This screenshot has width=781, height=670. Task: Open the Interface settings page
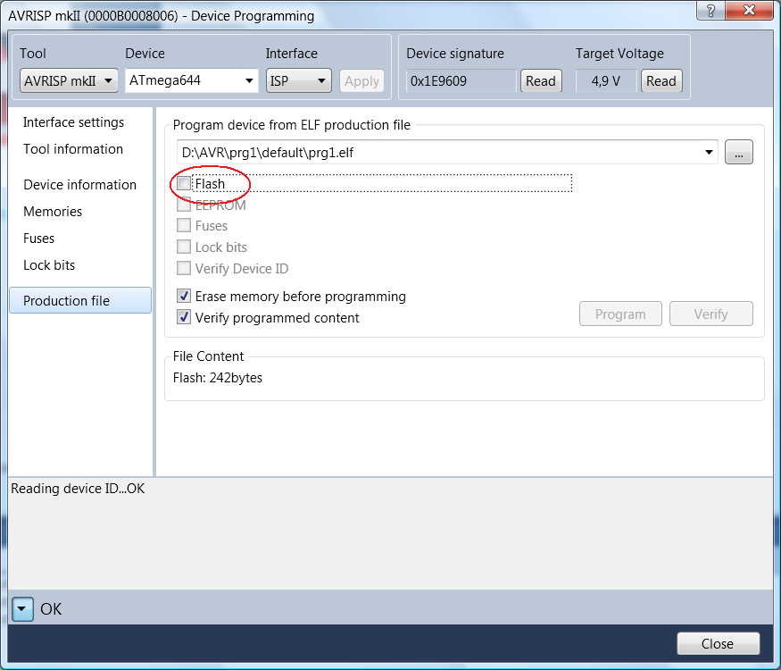pos(74,122)
